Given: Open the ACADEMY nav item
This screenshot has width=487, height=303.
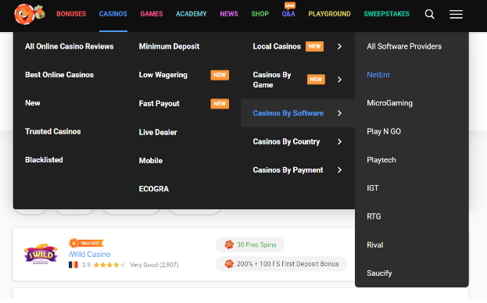Looking at the screenshot, I should [192, 14].
